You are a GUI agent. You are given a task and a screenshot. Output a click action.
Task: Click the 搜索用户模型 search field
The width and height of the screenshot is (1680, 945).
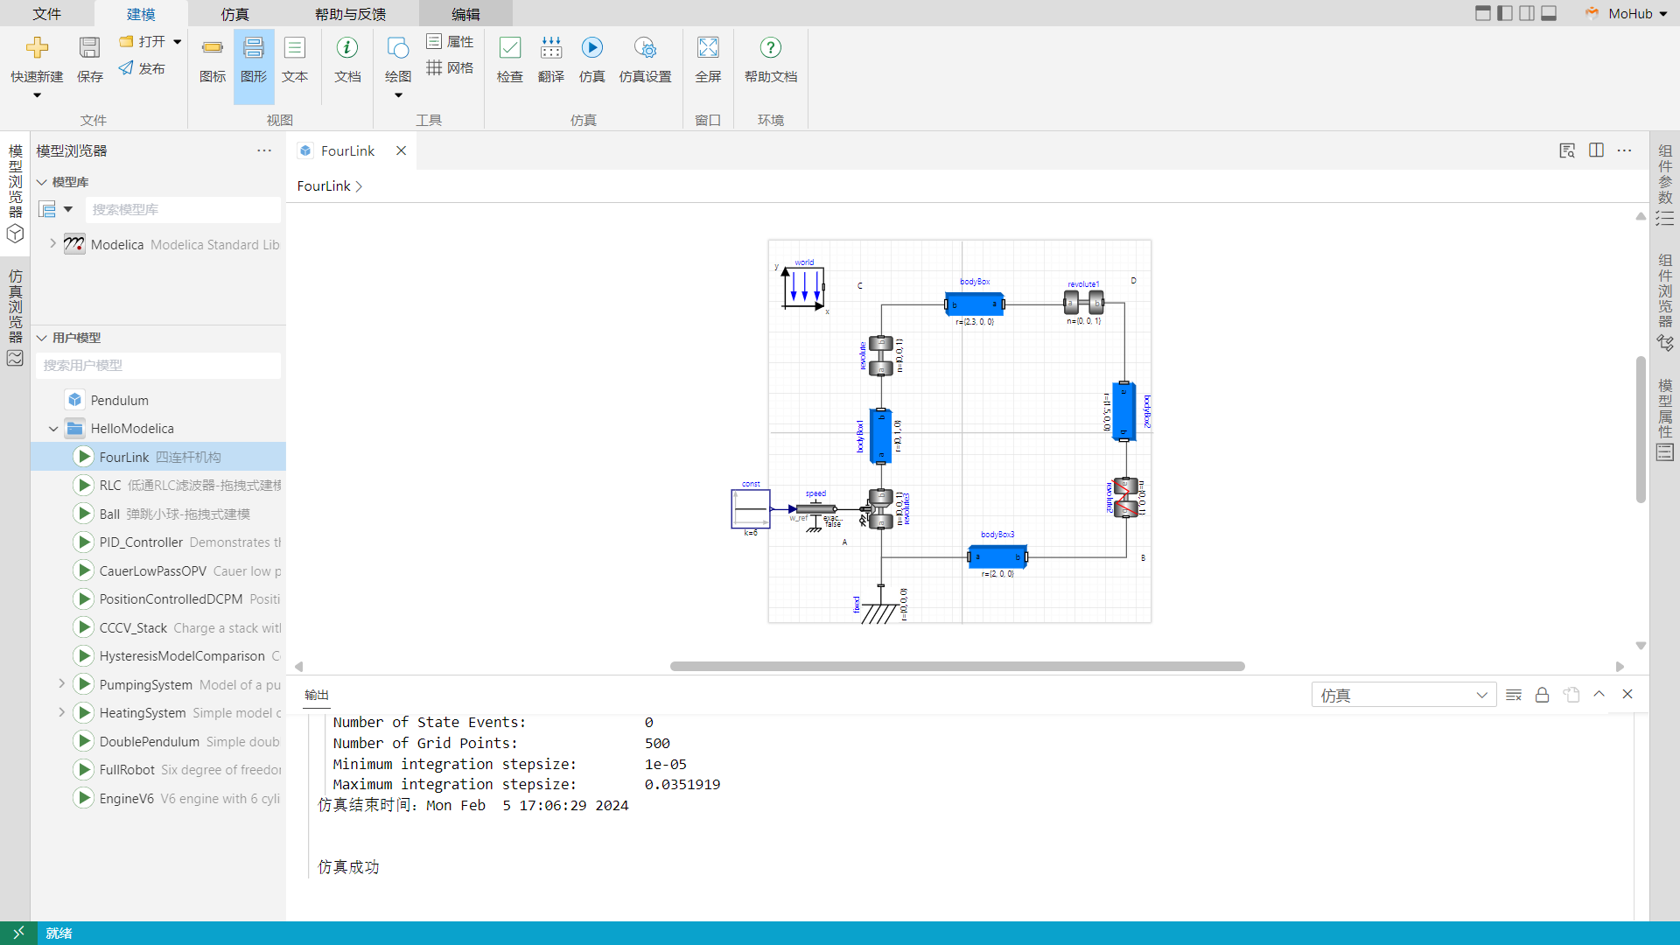pos(158,365)
